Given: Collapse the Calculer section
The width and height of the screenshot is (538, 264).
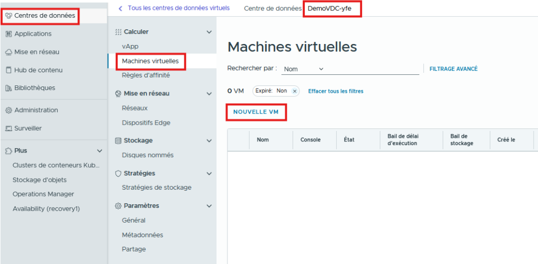Looking at the screenshot, I should click(x=209, y=32).
